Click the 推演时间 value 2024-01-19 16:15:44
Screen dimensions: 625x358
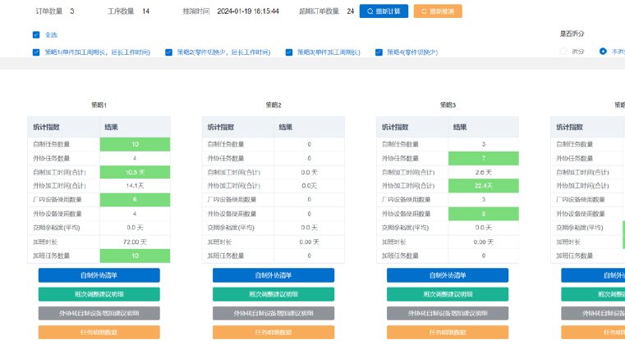(248, 11)
